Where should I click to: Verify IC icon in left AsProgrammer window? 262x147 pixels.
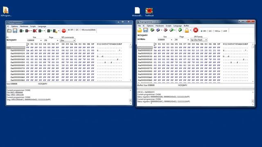click(x=41, y=31)
